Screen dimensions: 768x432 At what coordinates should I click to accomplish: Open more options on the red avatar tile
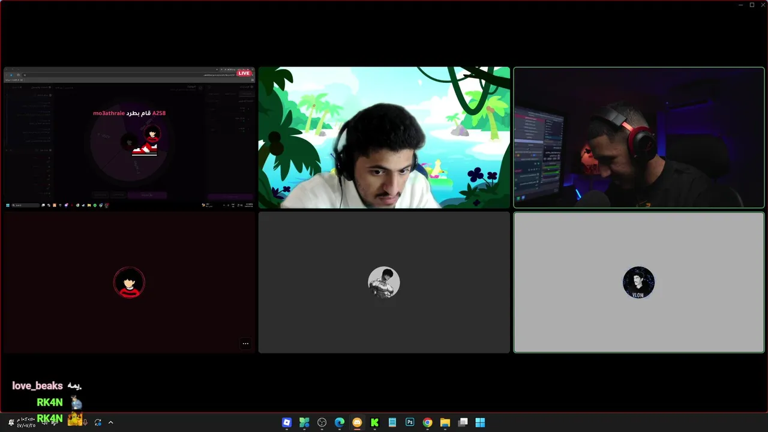pos(245,344)
